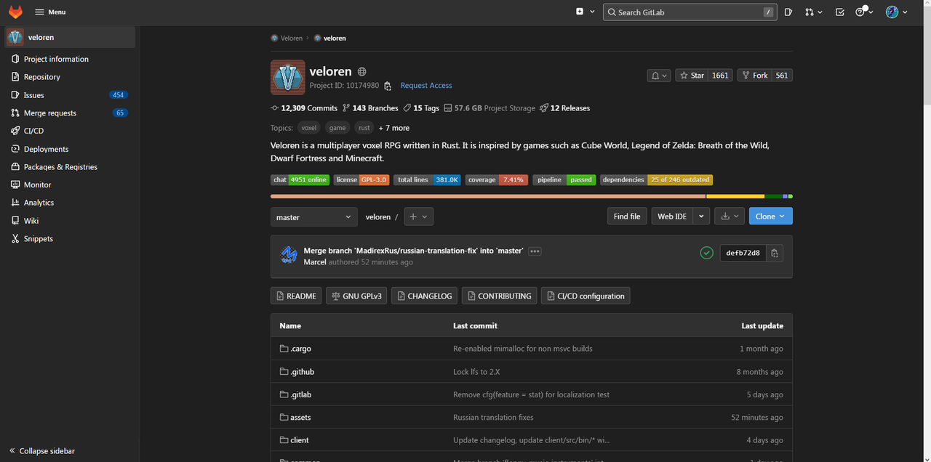
Task: Click the pipeline passed status icon
Action: (706, 253)
